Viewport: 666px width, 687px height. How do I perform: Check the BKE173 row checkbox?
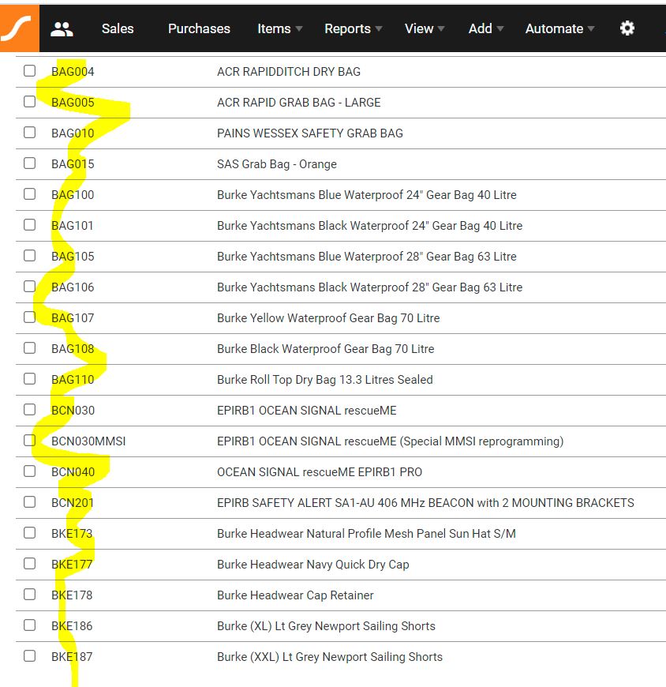(x=30, y=533)
